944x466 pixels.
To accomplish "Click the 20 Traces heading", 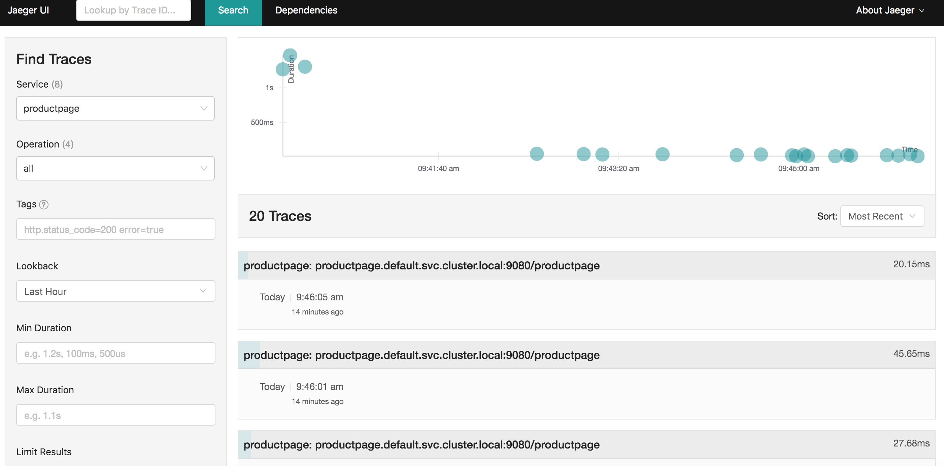I will tap(280, 216).
